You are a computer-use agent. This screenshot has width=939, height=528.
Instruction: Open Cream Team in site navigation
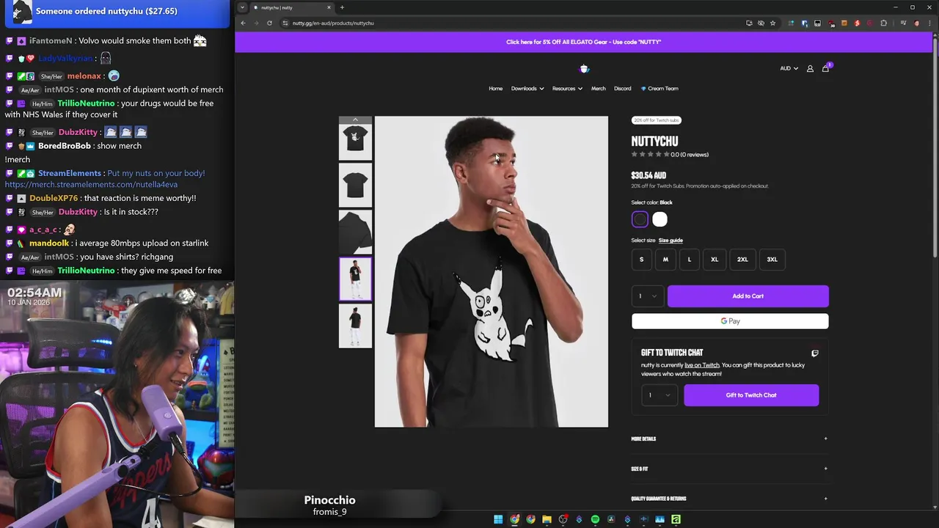coord(660,89)
